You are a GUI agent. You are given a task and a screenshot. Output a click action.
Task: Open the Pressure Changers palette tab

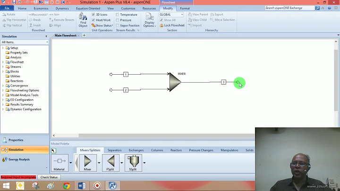[201, 150]
